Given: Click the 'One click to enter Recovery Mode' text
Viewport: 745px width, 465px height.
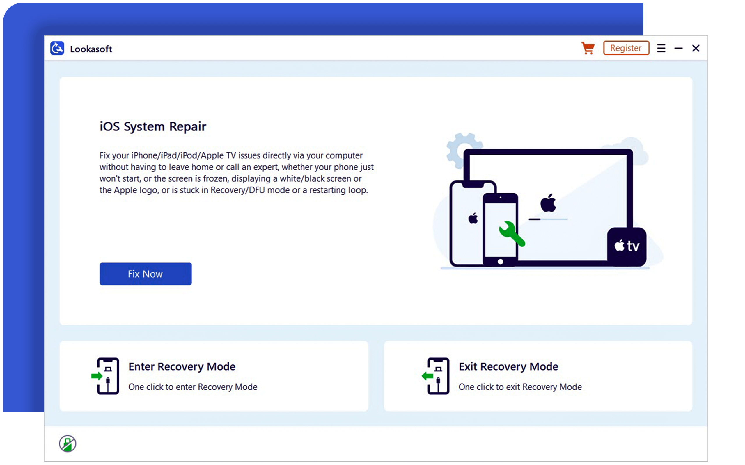Looking at the screenshot, I should click(193, 387).
